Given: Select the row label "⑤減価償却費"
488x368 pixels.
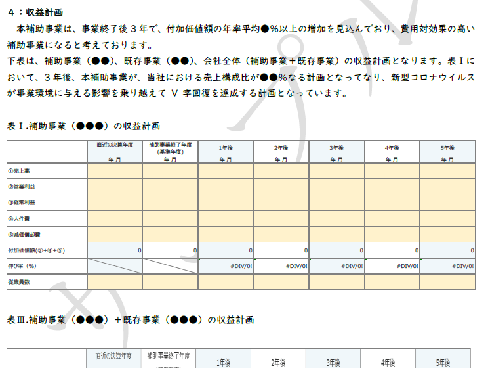Looking at the screenshot, I should (x=24, y=235).
